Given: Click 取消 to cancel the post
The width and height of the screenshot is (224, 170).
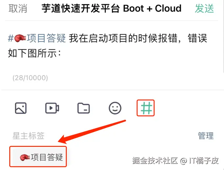Looking at the screenshot, I should point(18,9).
